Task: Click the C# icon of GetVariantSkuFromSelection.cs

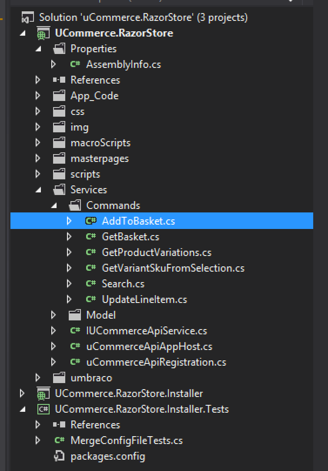Action: click(90, 268)
